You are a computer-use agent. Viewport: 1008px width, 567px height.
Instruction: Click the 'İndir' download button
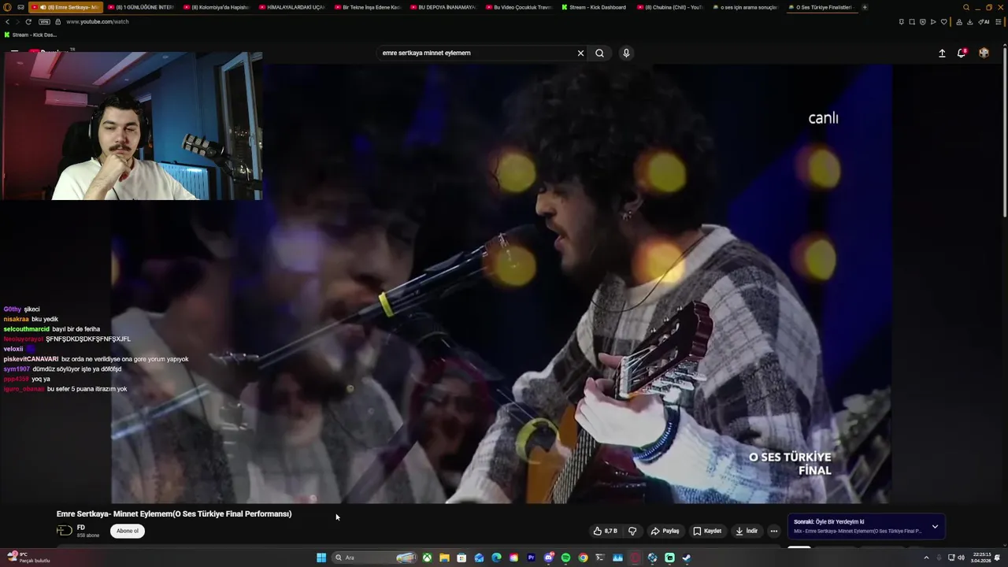pos(747,531)
